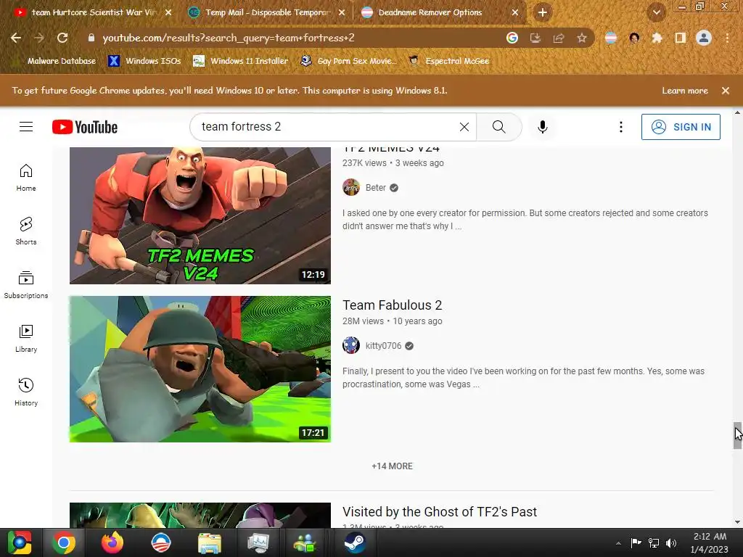Viewport: 743px width, 557px height.
Task: Click the site lock icon in address bar
Action: click(x=91, y=38)
